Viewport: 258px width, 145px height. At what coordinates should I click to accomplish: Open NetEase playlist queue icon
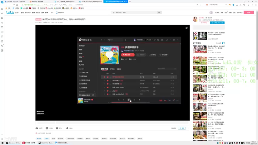pos(178,101)
